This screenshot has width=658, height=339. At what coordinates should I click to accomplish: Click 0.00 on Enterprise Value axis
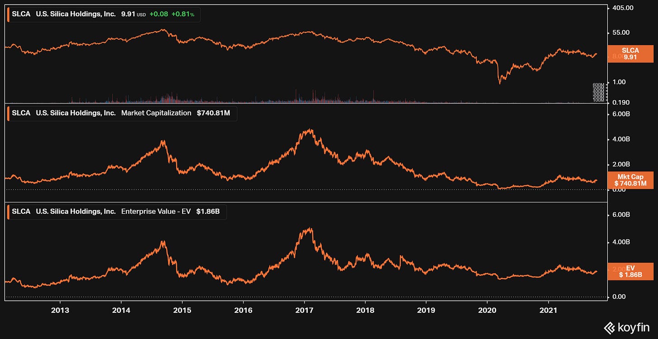pos(620,297)
